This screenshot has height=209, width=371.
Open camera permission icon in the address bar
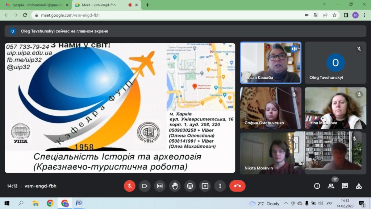tap(307, 15)
